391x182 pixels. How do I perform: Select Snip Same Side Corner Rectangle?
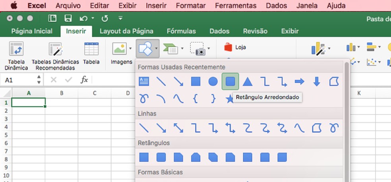pos(195,157)
